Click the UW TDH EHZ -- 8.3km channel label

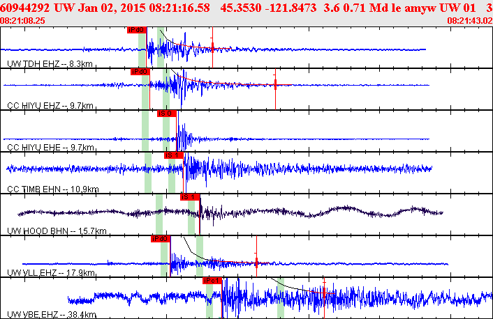[50, 64]
